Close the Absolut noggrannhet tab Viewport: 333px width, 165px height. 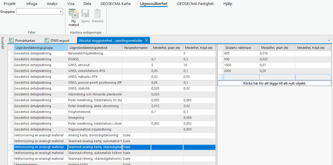(x=147, y=40)
